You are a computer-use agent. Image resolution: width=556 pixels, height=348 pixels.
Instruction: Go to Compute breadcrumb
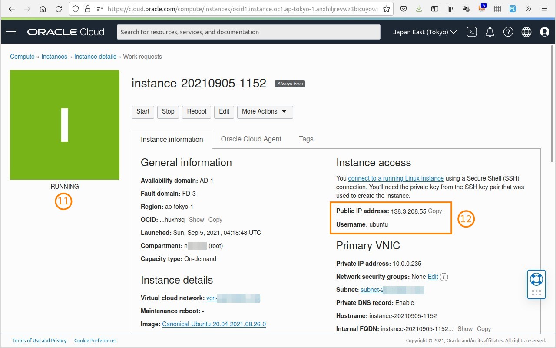click(22, 57)
